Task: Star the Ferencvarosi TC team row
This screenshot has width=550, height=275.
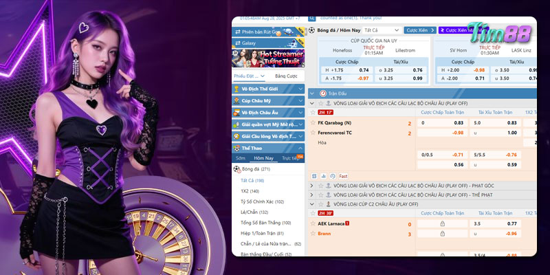Action: coord(313,132)
